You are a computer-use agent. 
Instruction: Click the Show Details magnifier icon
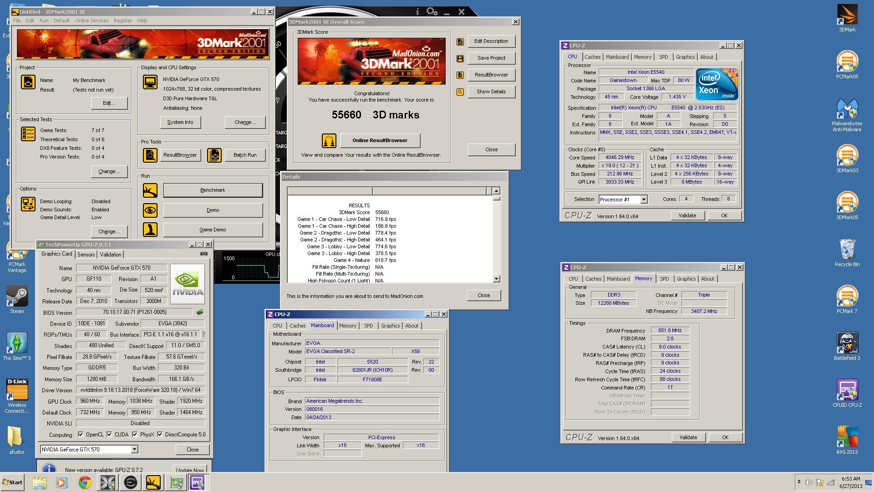(x=460, y=92)
